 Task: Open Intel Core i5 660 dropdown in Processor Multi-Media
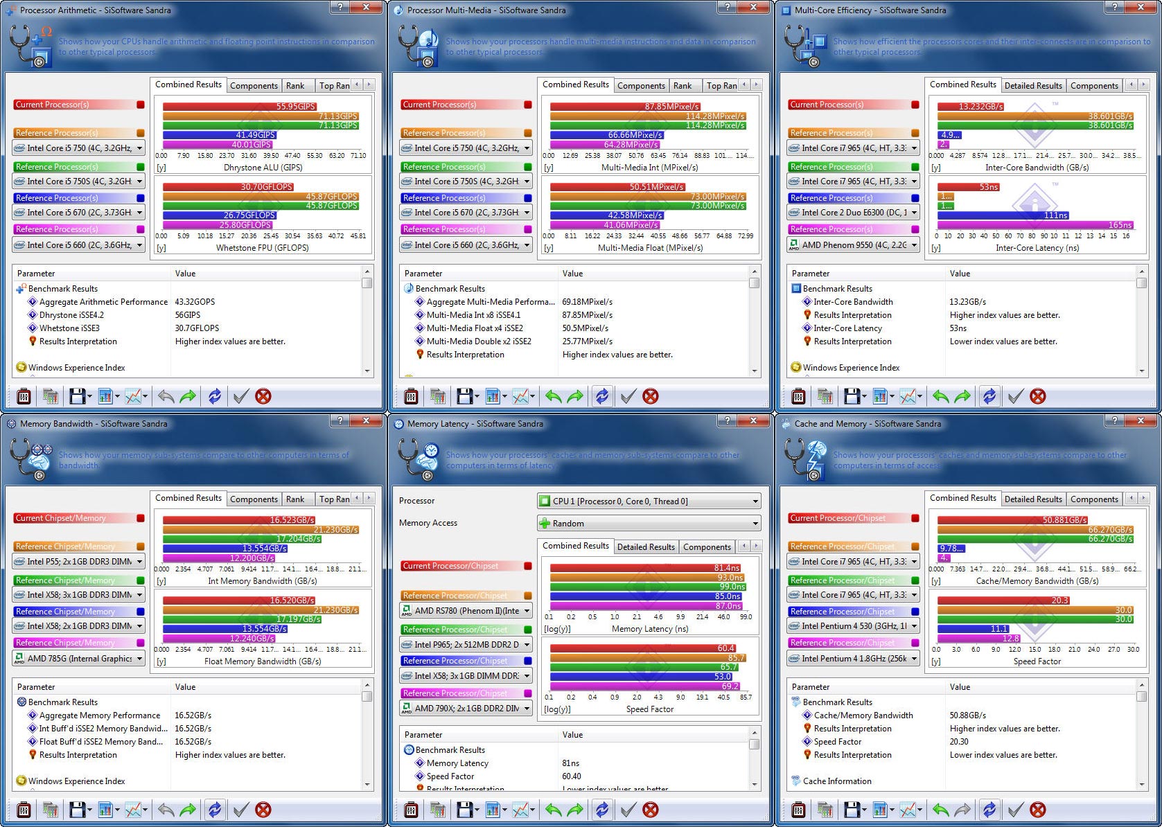coord(466,245)
